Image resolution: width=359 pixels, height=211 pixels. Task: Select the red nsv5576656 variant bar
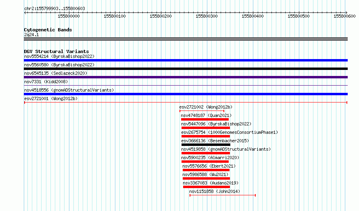pos(206,170)
